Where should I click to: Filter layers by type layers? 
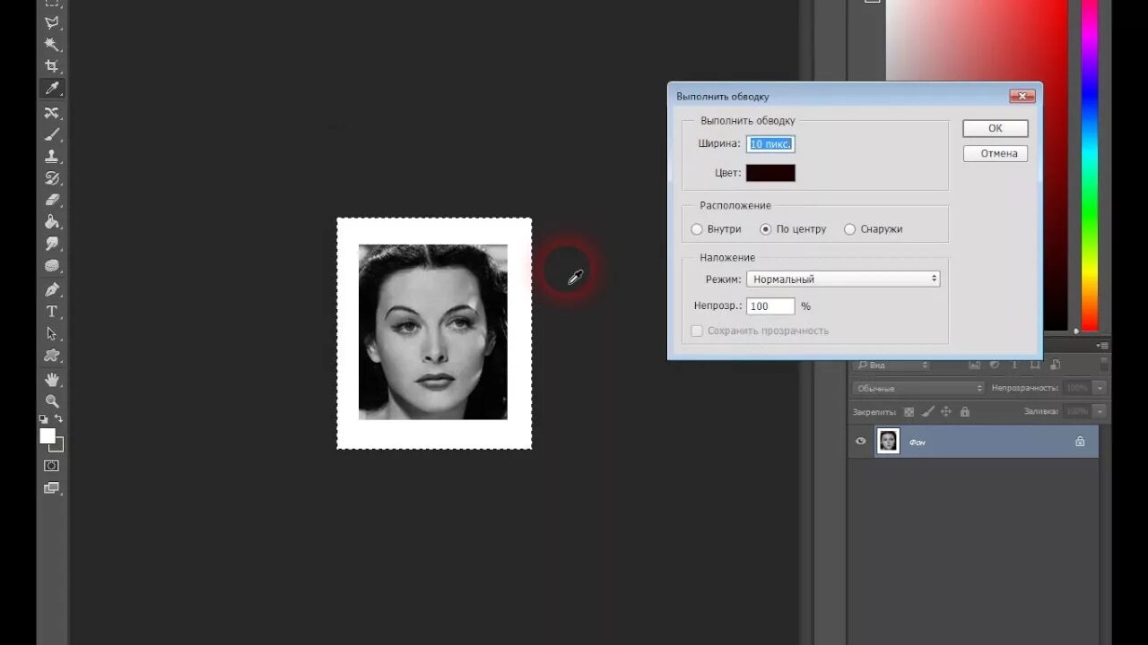coord(1015,365)
